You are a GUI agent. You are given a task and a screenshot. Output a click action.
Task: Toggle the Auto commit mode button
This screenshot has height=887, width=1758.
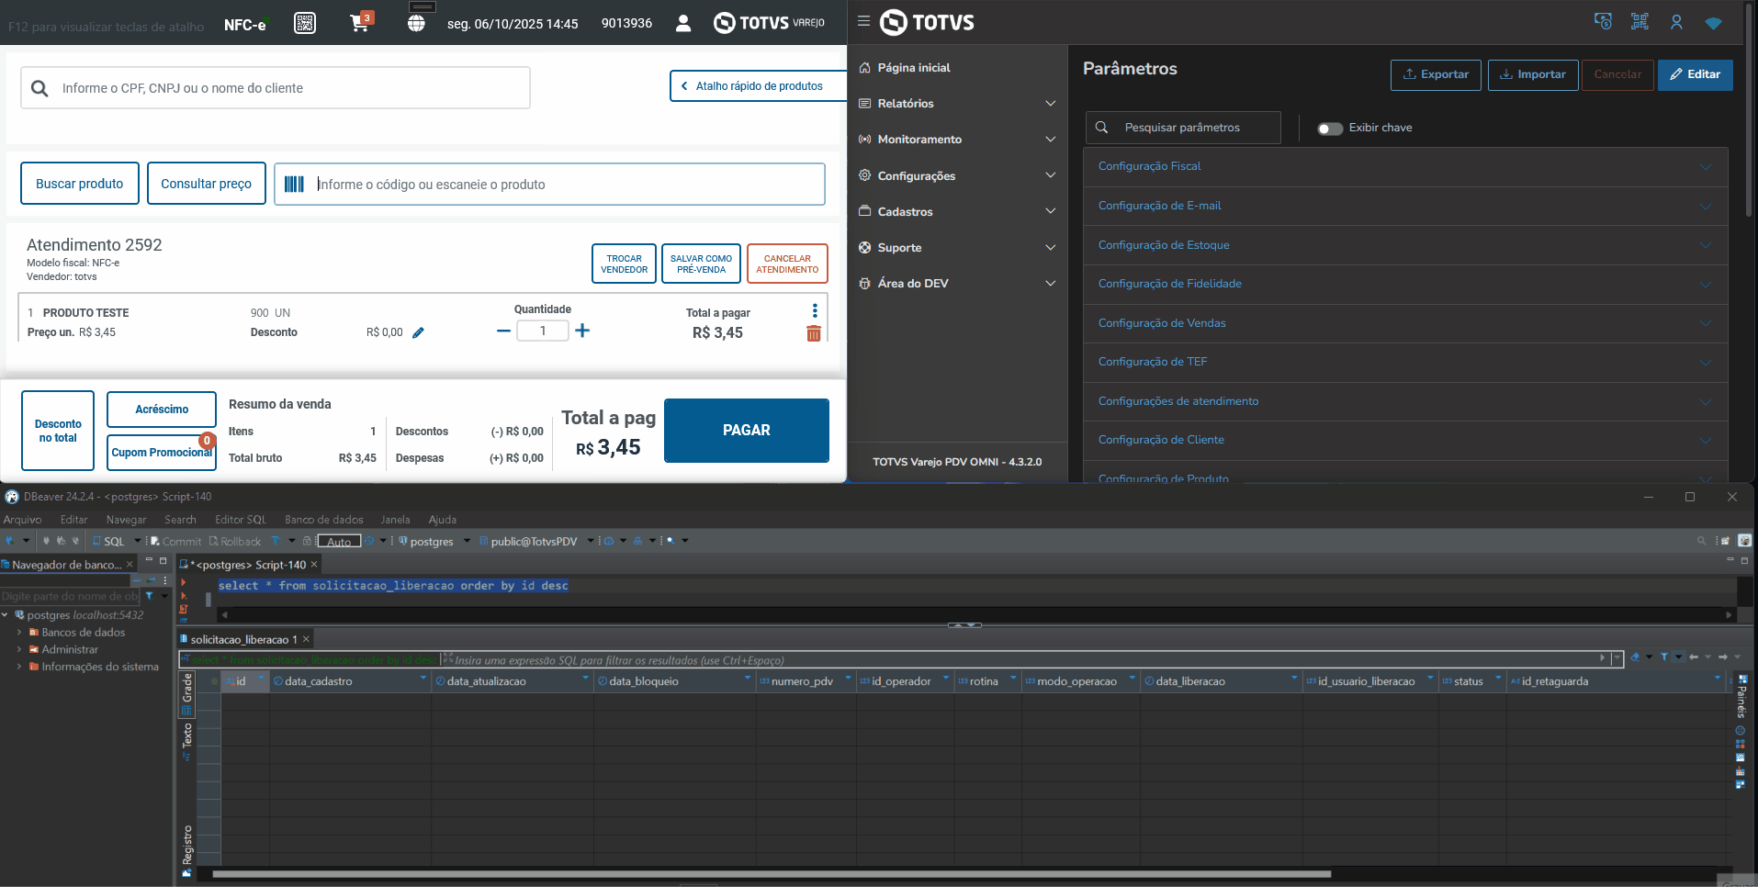pos(339,541)
